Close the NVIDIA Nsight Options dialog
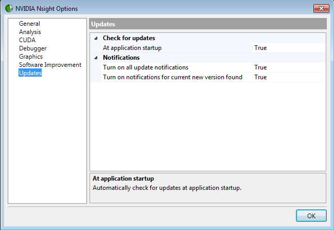This screenshot has width=334, height=230. 321,9
